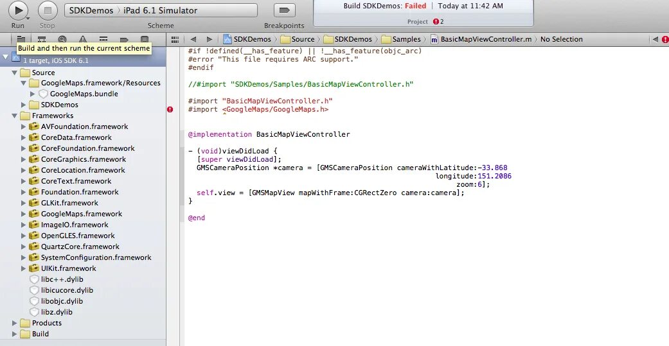Select libobjc.dylib
Image resolution: width=669 pixels, height=346 pixels.
(62, 301)
